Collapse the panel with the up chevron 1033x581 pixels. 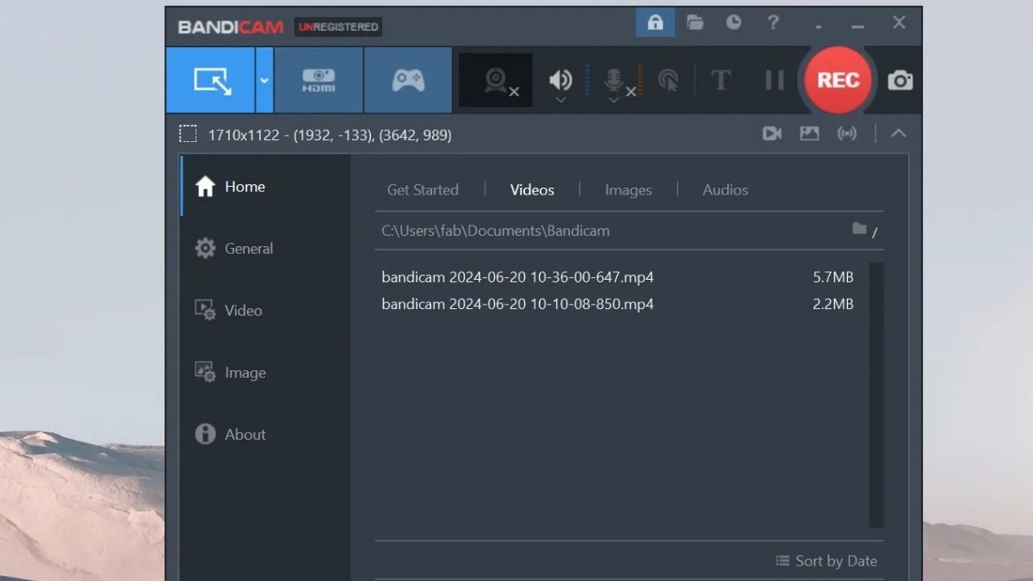click(x=898, y=133)
